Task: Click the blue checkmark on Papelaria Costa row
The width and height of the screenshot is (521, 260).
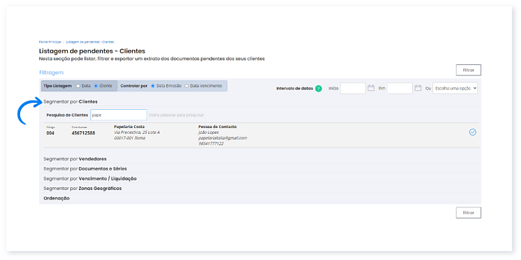Action: 472,132
